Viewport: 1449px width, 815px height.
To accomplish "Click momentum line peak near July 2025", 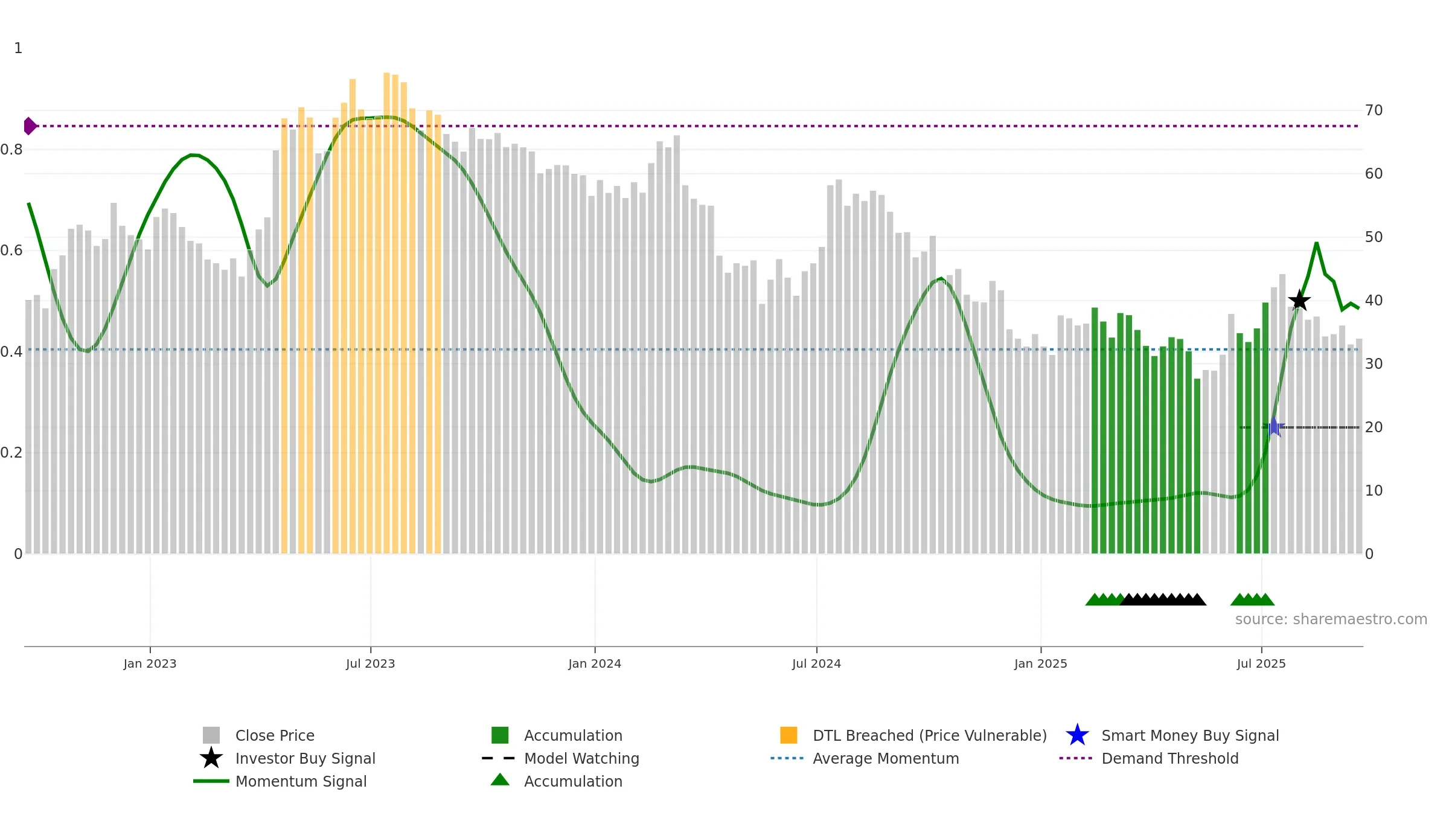I will click(1316, 243).
